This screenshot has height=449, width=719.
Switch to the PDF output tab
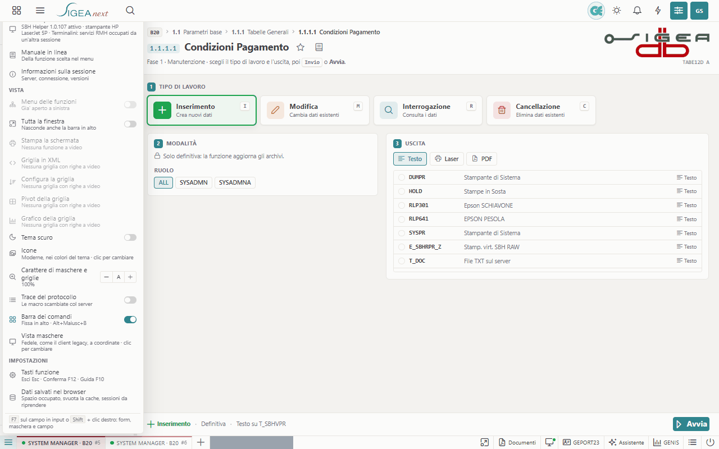[x=482, y=159]
